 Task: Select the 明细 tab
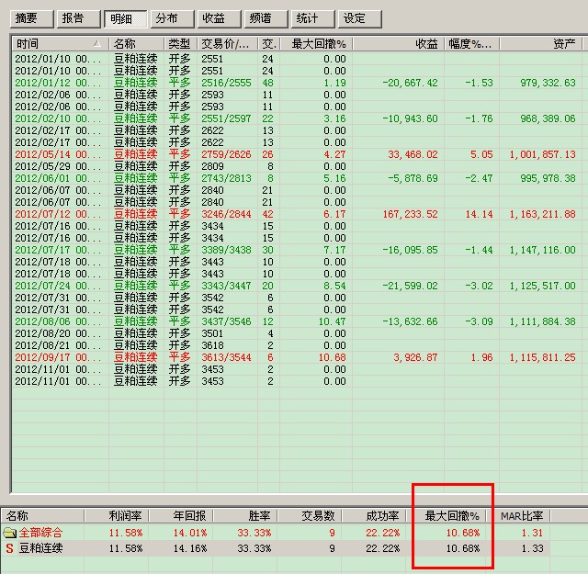point(126,18)
